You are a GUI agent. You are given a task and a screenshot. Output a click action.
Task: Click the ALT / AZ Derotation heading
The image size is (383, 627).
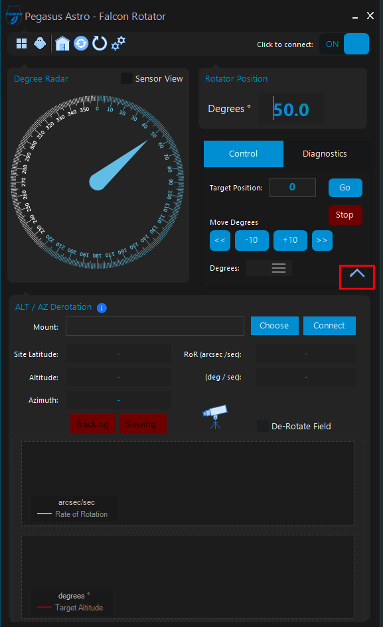[x=53, y=307]
